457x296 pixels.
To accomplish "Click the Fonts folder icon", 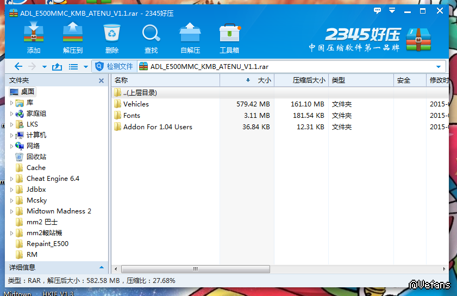I will pos(117,115).
